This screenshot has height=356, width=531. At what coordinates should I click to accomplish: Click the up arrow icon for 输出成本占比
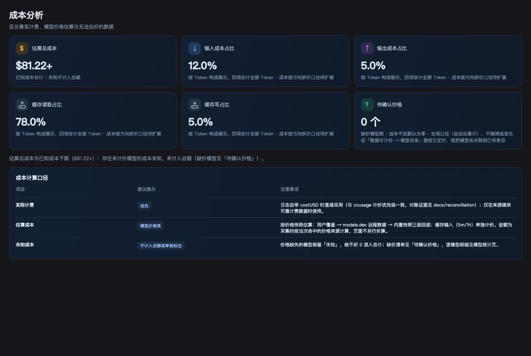tap(367, 48)
